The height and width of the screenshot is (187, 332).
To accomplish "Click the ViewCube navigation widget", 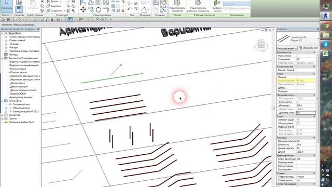I will (x=261, y=45).
